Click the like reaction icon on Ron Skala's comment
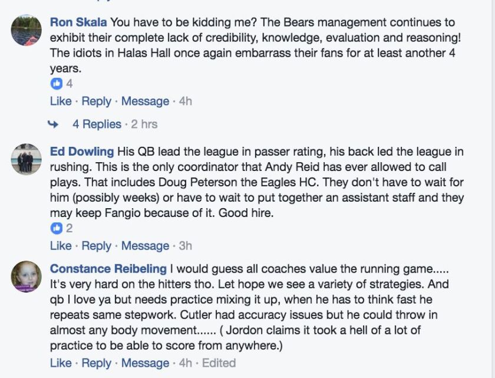This screenshot has width=495, height=378. coord(57,84)
